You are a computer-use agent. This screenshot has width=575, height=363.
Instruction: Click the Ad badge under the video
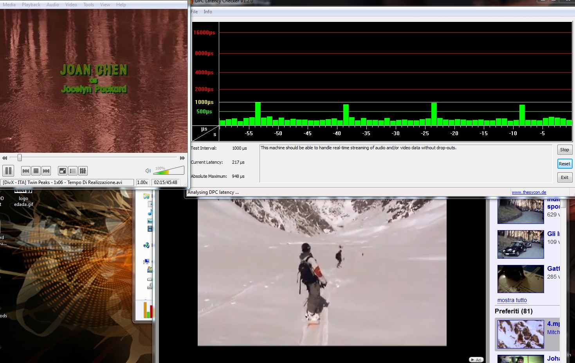point(476,360)
